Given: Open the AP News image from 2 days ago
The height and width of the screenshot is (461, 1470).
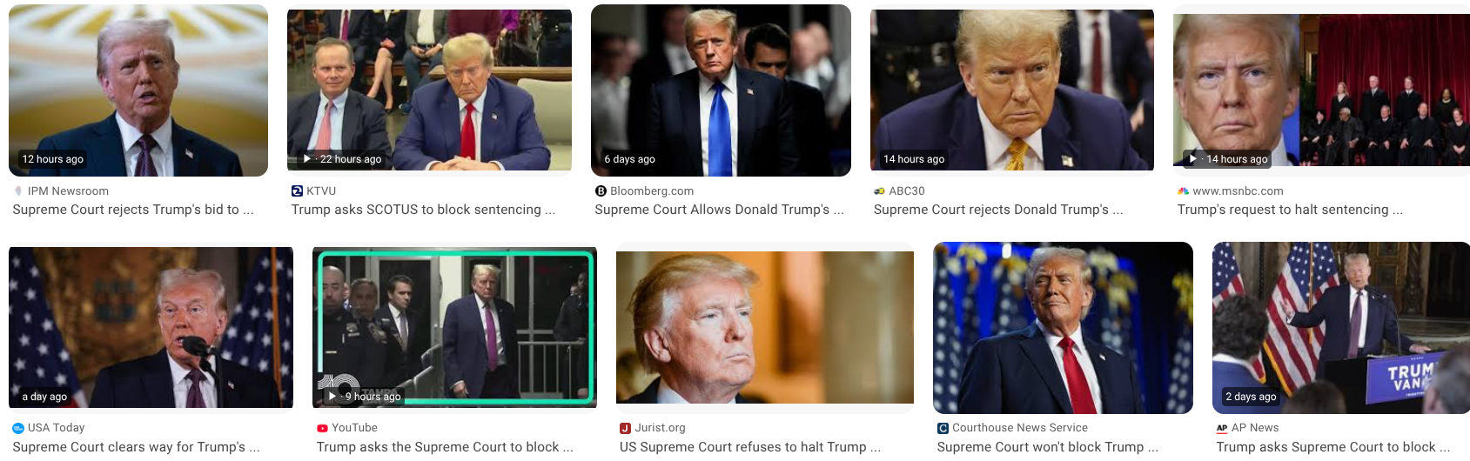Looking at the screenshot, I should [1341, 328].
